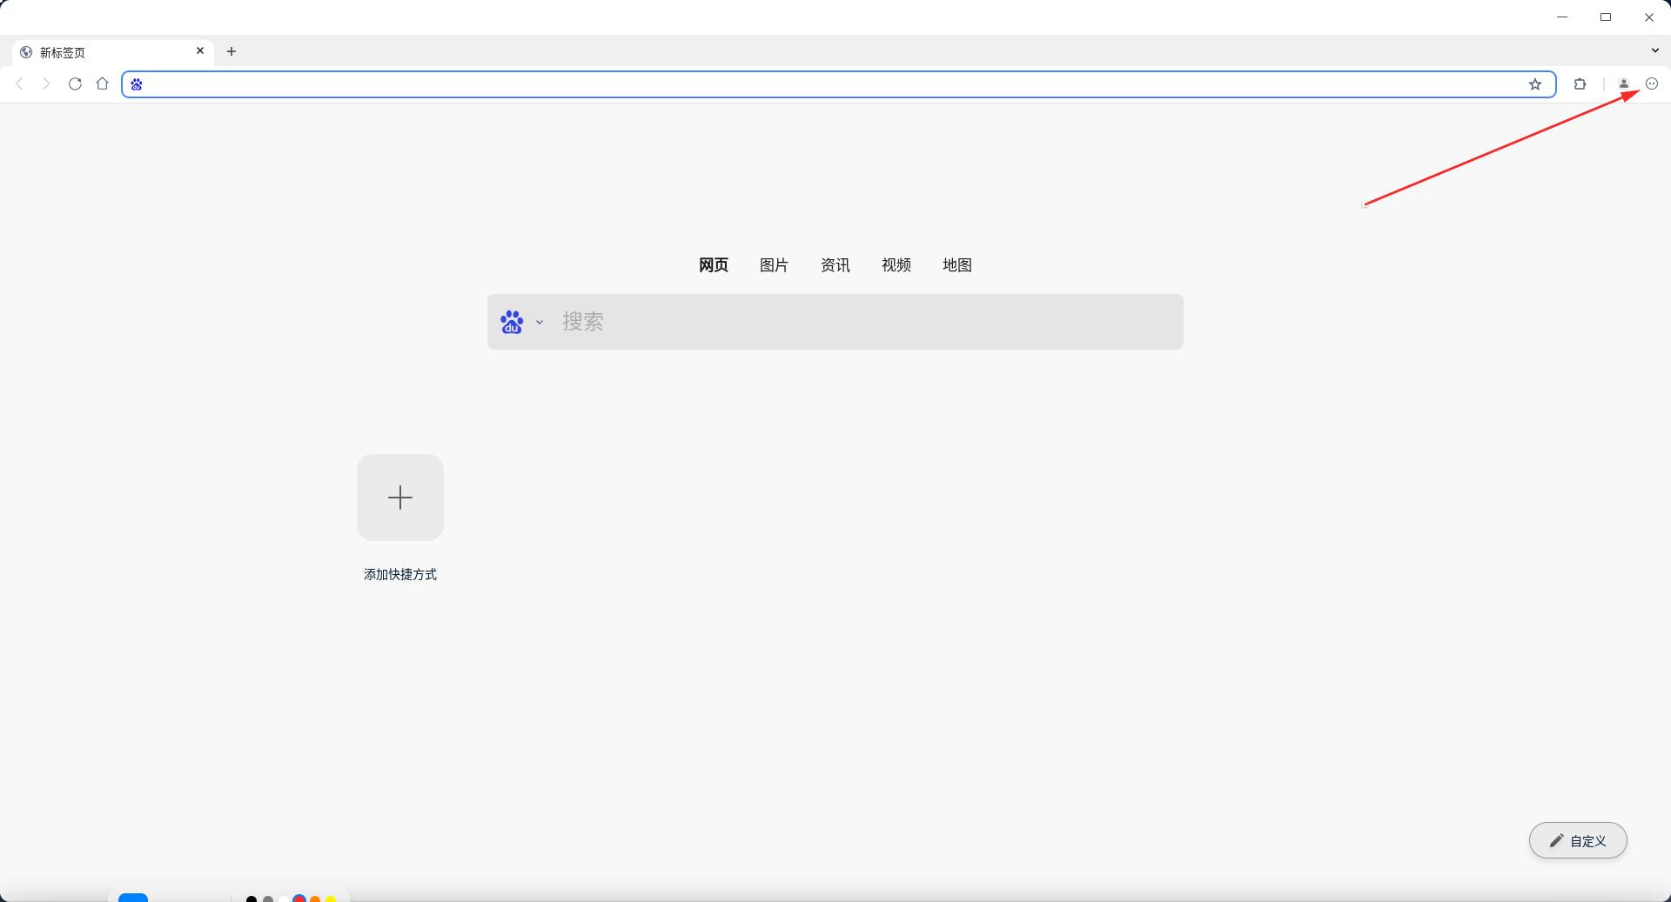Go back to the previous page

pos(19,84)
